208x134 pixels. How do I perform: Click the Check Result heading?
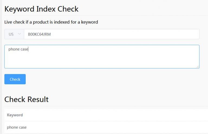tap(27, 99)
